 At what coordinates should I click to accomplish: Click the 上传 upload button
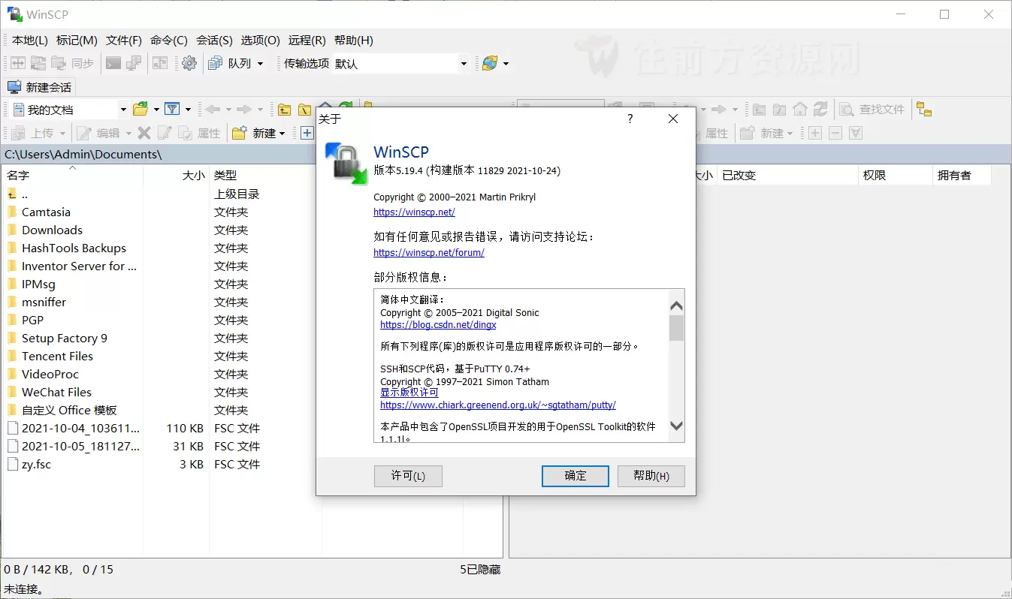[34, 133]
